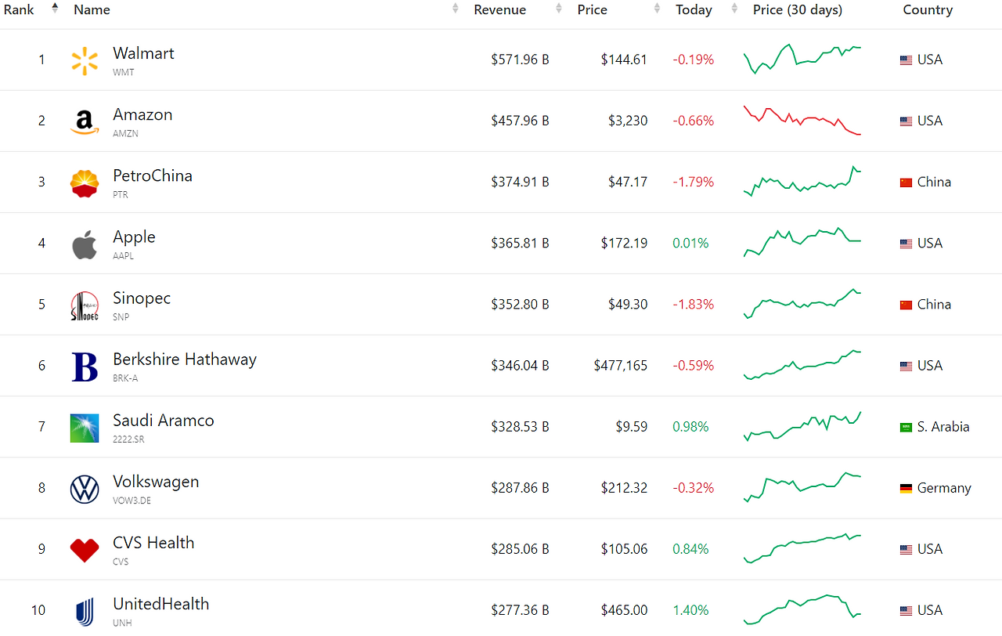This screenshot has height=636, width=1002.
Task: Sort by the Price column header
Action: (x=592, y=9)
